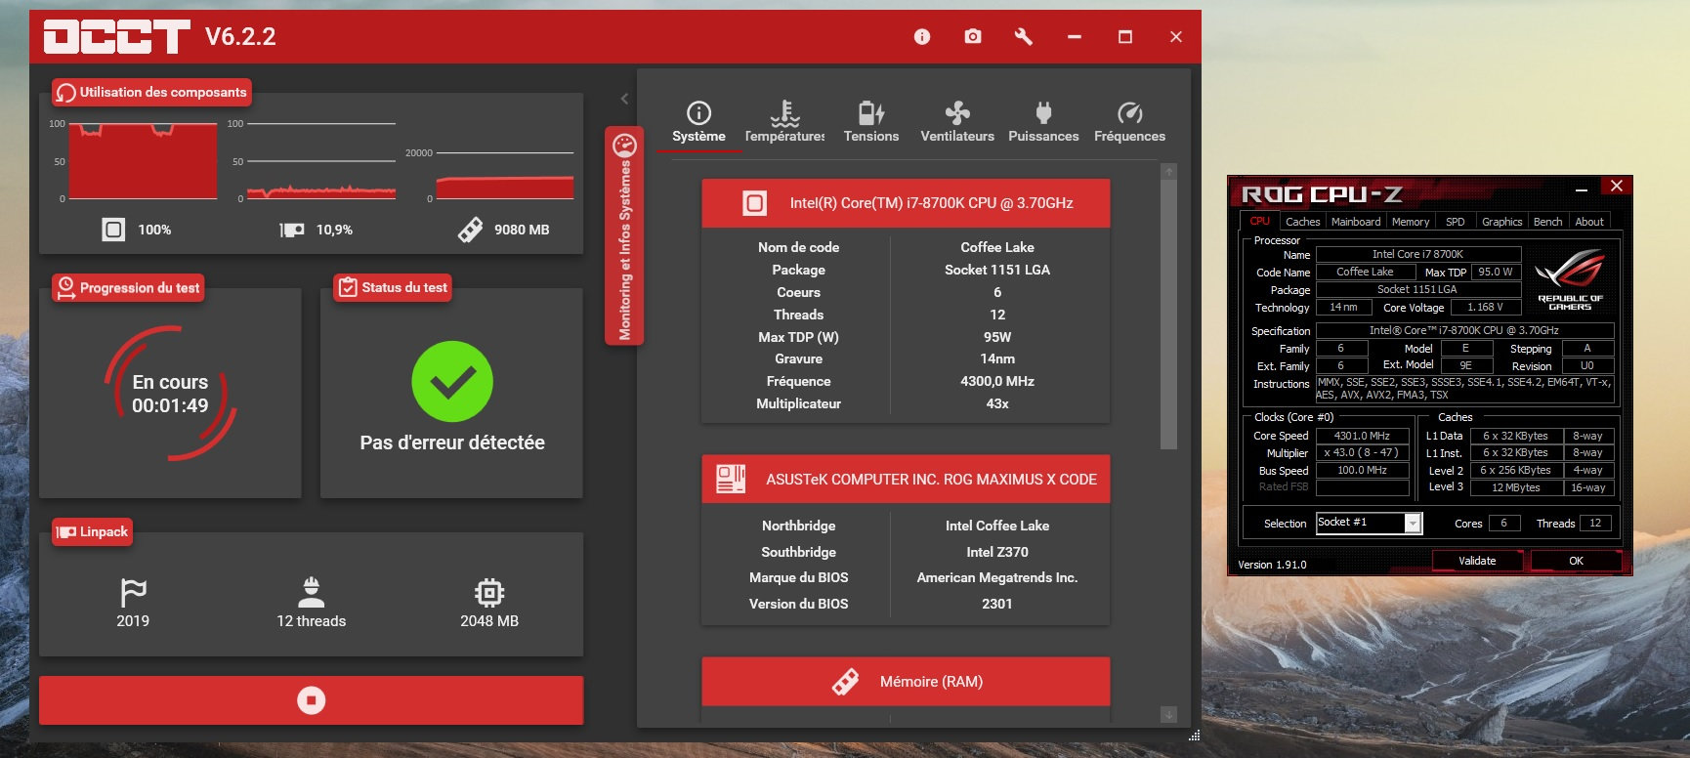Viewport: 1690px width, 758px height.
Task: Click the Intel Z370 southbridge value
Action: [997, 552]
